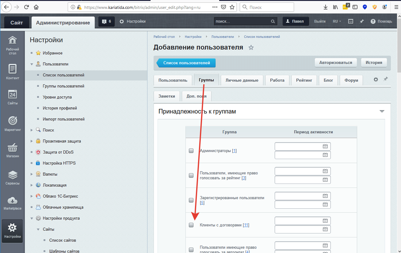Click the admin search input field
Image resolution: width=401 pixels, height=253 pixels.
pyautogui.click(x=242, y=21)
